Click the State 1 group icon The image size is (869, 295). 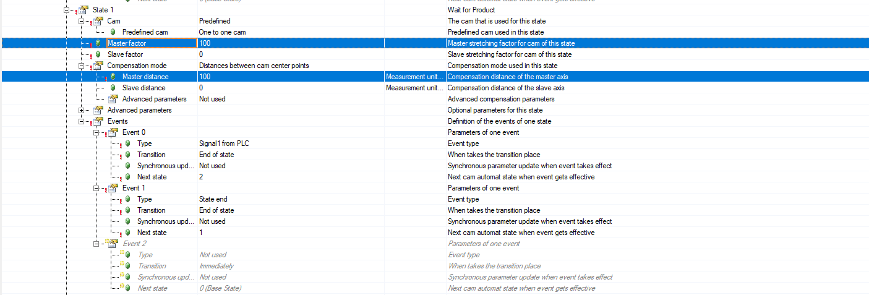click(82, 10)
